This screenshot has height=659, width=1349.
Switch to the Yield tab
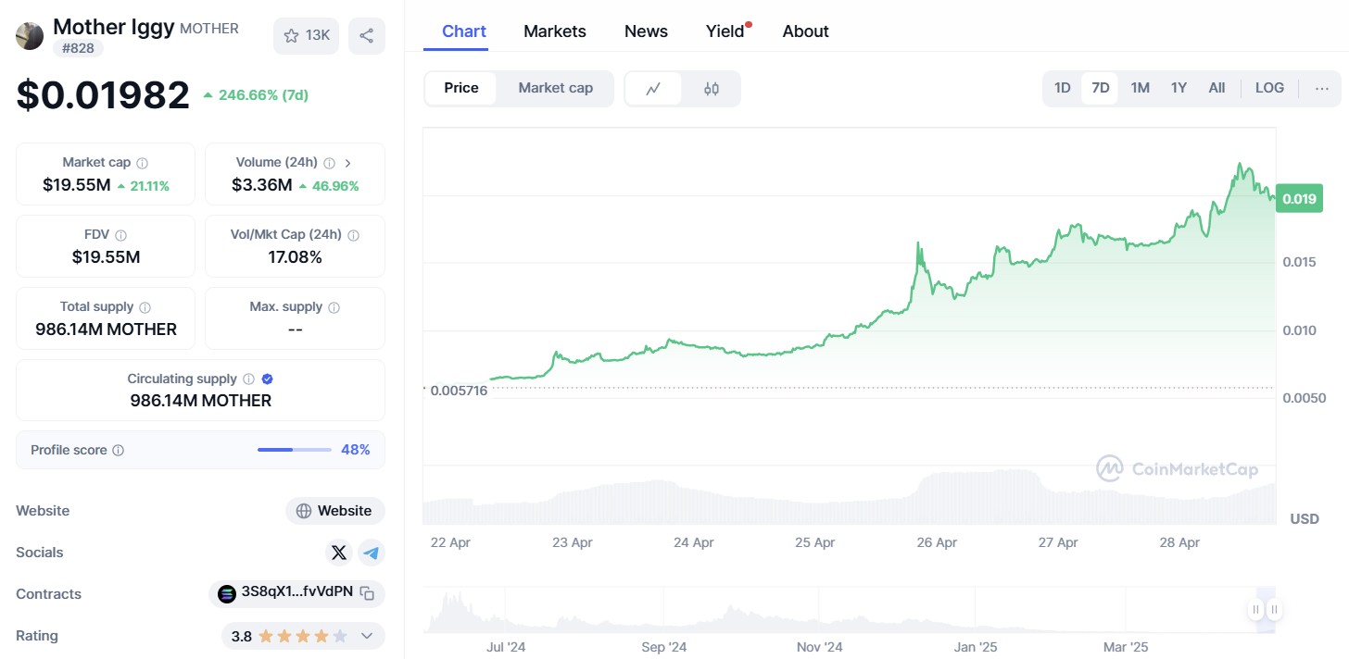pos(725,31)
